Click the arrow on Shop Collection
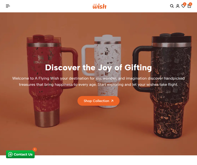Viewport: 197px width, 165px height. pos(112,101)
